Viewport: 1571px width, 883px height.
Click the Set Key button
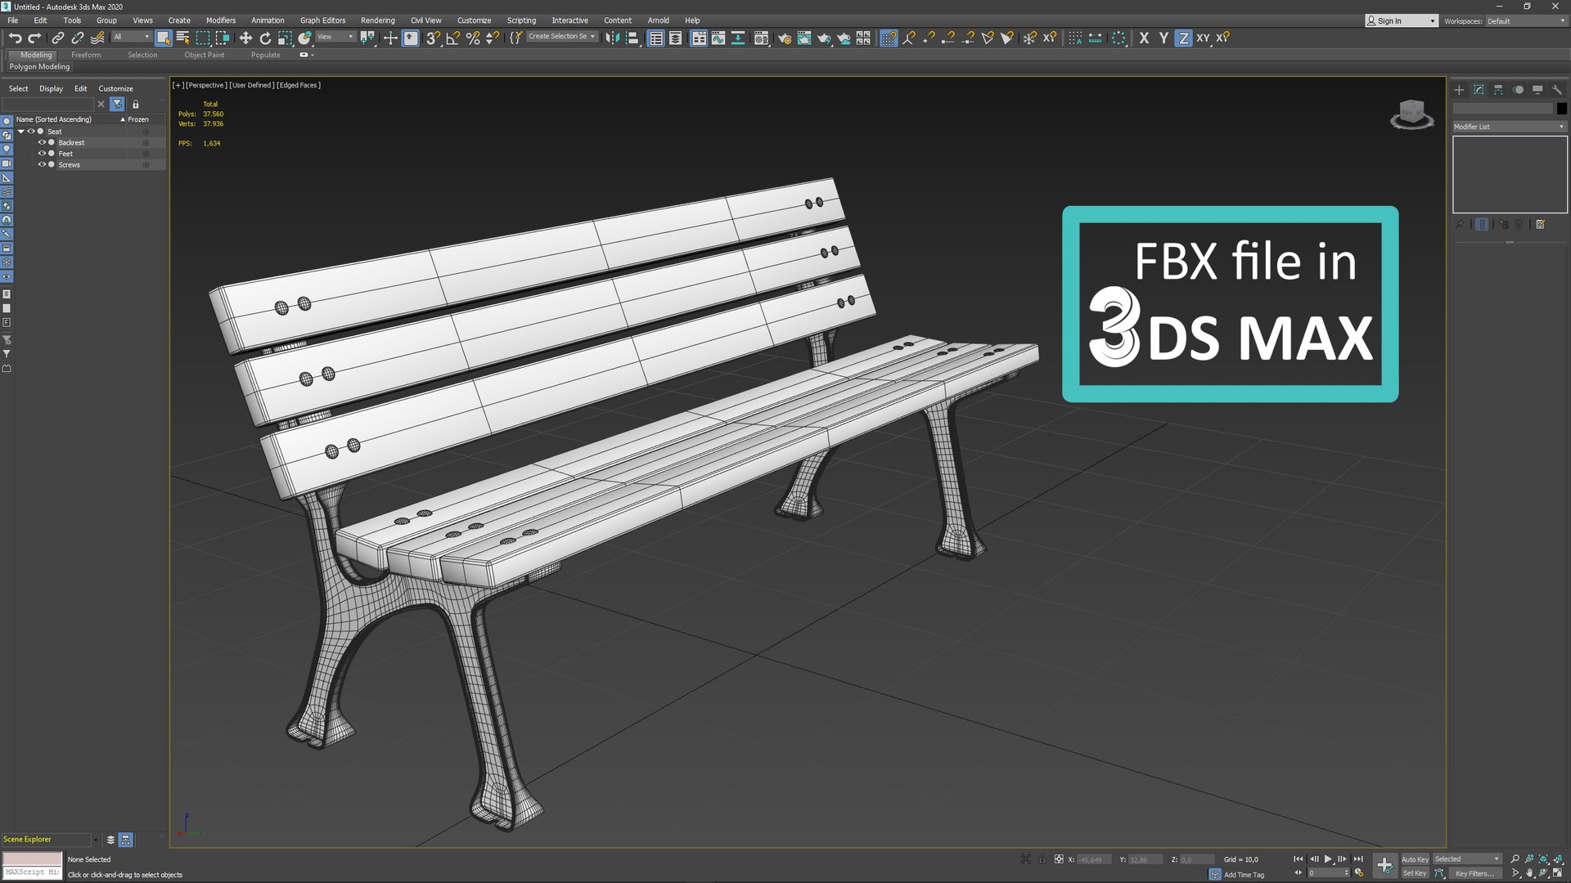point(1415,873)
